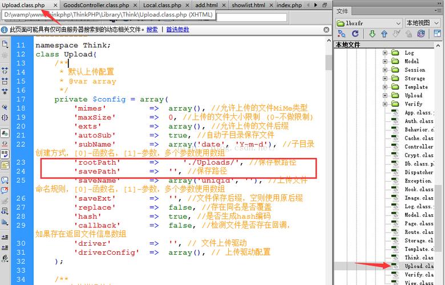This screenshot has width=445, height=285.
Task: Click 'rootPath' text on line 23
Action: (97, 162)
